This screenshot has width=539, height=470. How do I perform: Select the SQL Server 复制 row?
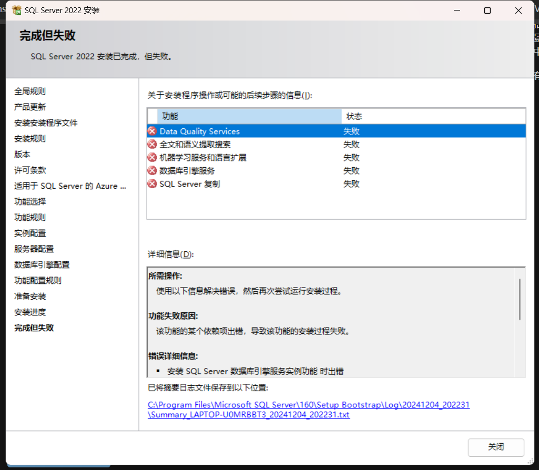(x=336, y=184)
